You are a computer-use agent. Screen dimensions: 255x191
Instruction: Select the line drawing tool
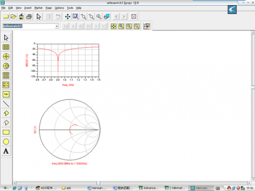click(x=6, y=104)
